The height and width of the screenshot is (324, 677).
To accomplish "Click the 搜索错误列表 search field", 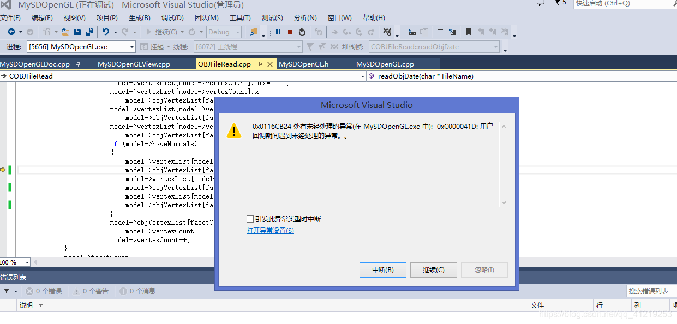I will (651, 291).
